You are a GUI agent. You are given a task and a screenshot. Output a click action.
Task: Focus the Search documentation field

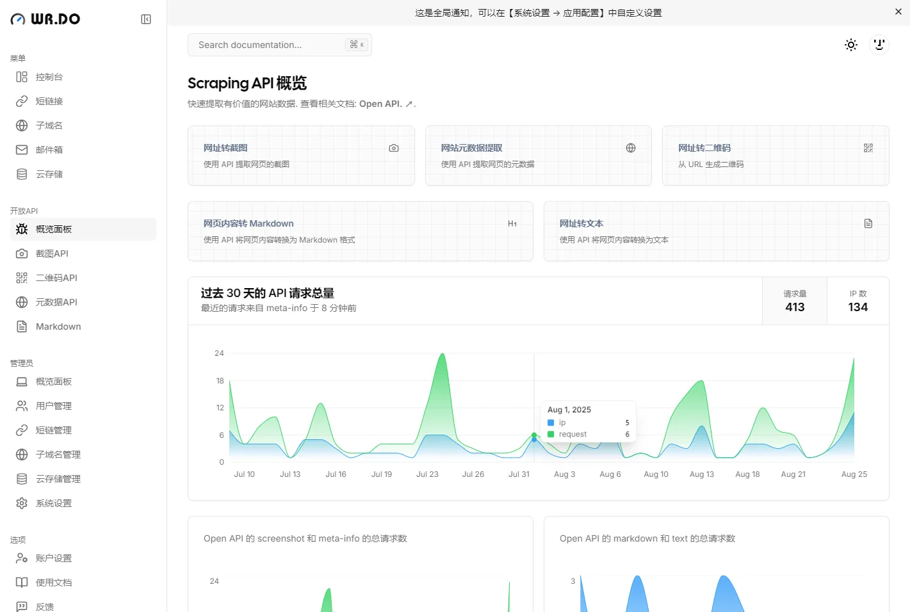pyautogui.click(x=280, y=45)
